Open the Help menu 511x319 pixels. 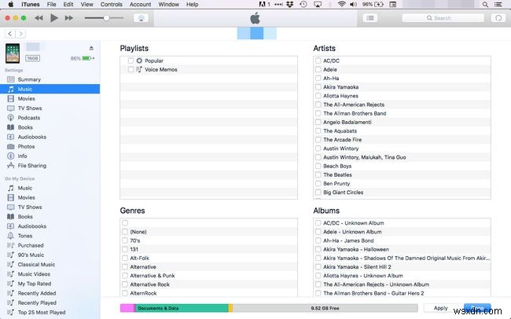[x=193, y=5]
